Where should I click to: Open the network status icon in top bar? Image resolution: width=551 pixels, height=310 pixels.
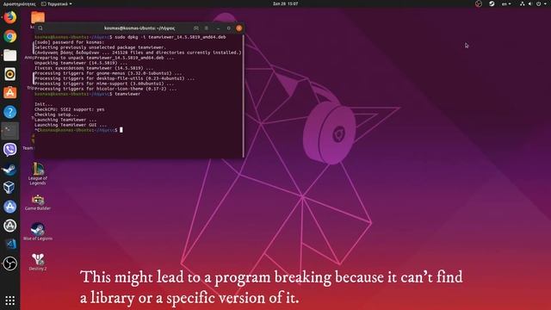tap(523, 3)
